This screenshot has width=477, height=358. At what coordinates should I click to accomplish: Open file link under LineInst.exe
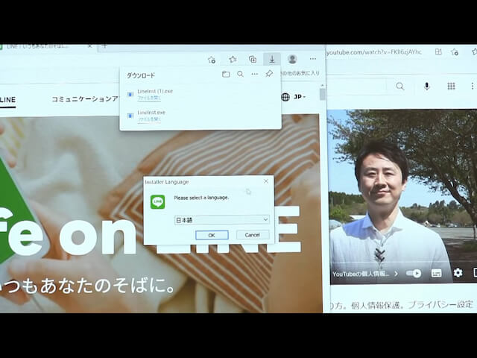149,119
